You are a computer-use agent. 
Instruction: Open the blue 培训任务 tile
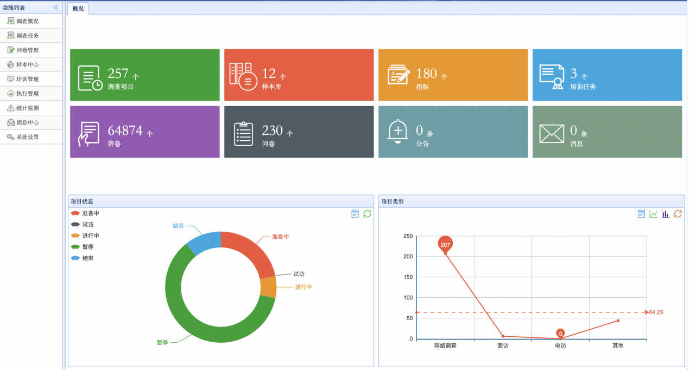(x=606, y=75)
